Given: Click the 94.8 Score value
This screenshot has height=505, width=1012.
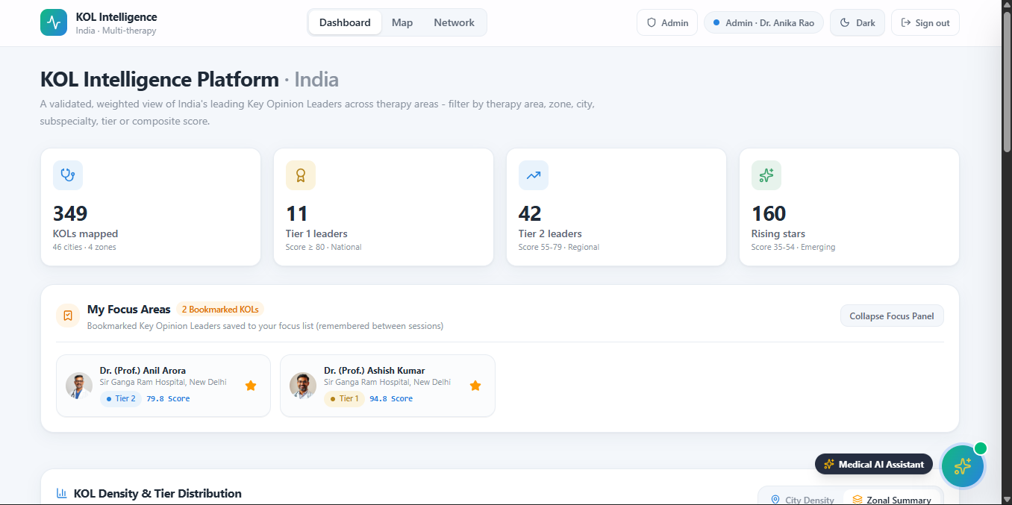Looking at the screenshot, I should 391,399.
